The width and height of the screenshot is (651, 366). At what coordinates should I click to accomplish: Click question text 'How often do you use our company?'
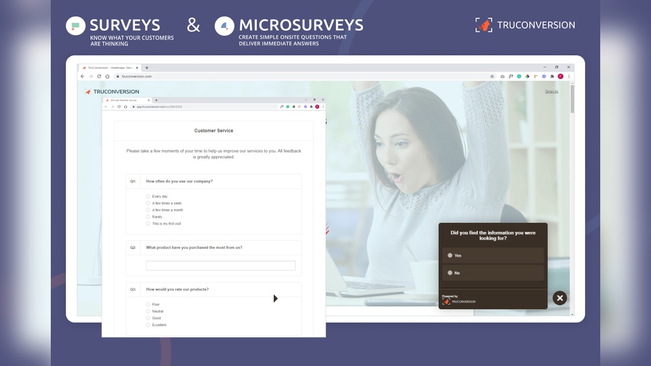pos(180,181)
